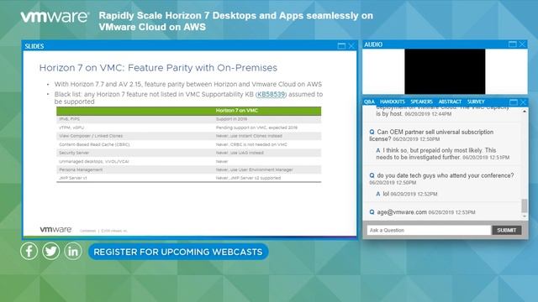Click the 'Security Server' table row
538x302 pixels.
(188, 153)
